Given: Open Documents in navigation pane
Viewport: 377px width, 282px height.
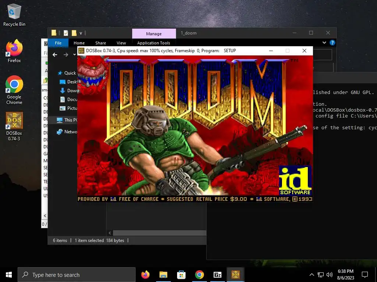Looking at the screenshot, I should [68, 99].
